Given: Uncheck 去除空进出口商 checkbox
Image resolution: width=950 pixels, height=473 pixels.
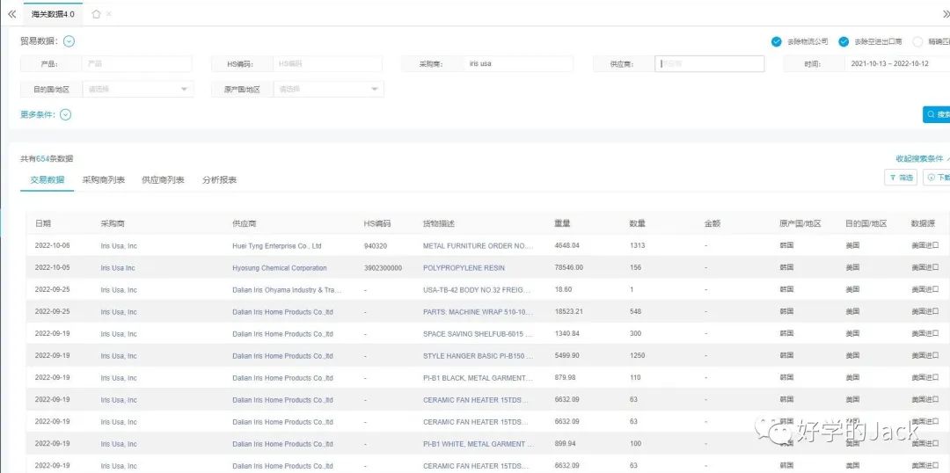Looking at the screenshot, I should [x=844, y=41].
